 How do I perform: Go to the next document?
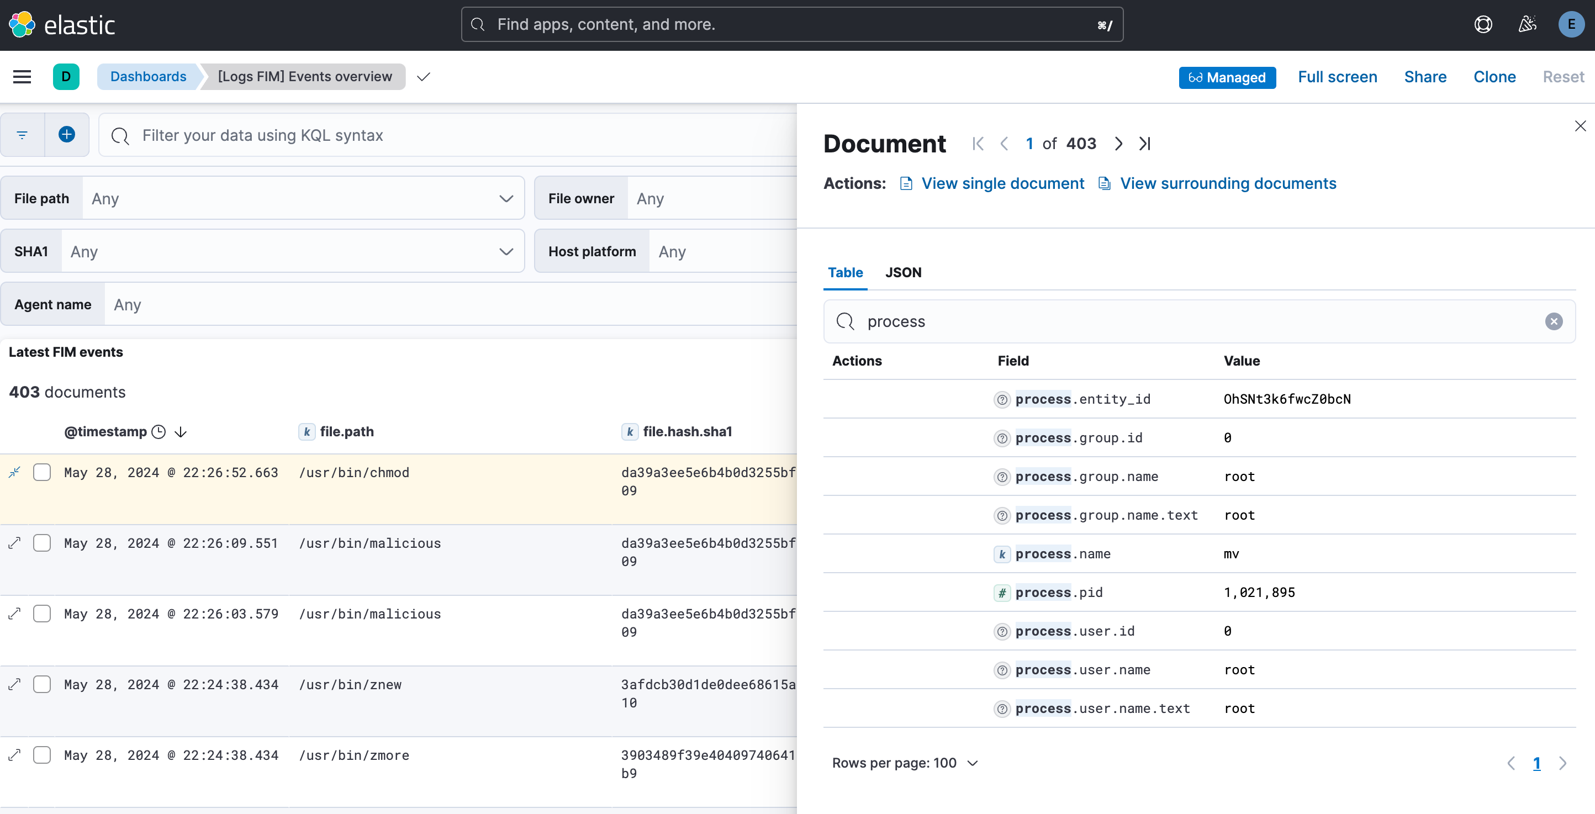[x=1118, y=144]
